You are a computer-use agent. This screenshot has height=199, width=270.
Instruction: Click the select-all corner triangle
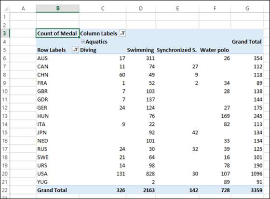[6, 9]
